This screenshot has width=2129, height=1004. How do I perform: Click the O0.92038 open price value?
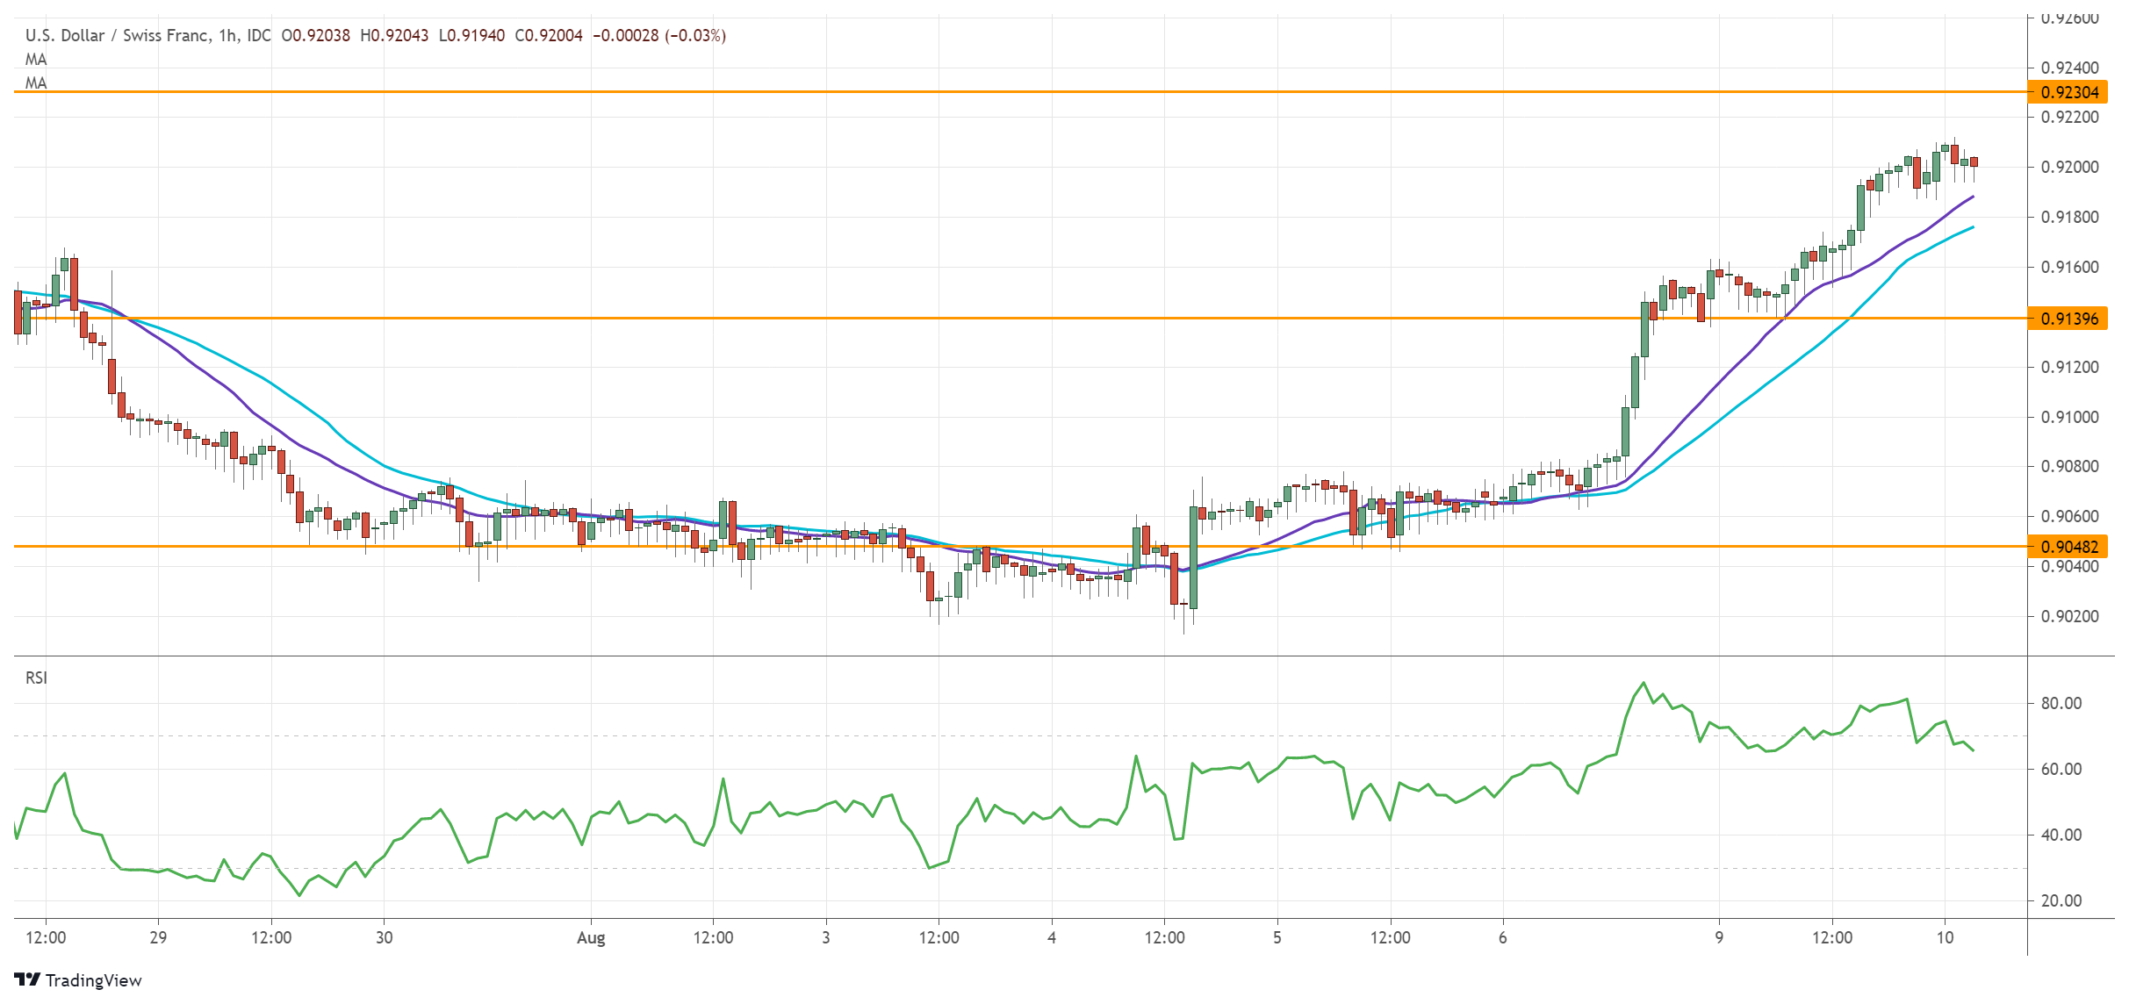point(315,36)
